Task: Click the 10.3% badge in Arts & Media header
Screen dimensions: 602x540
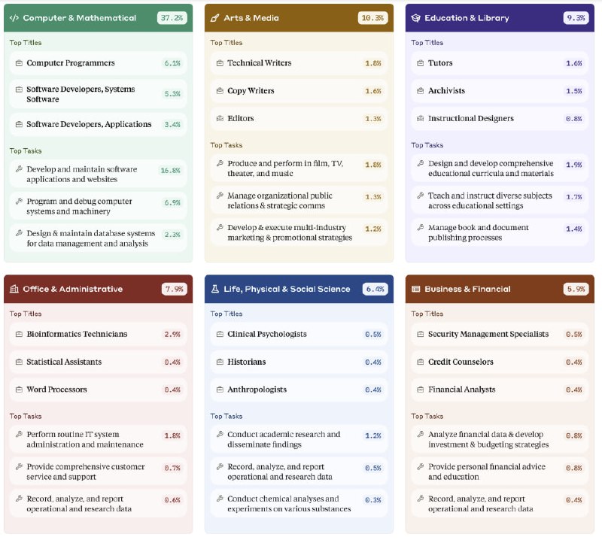Action: 372,18
